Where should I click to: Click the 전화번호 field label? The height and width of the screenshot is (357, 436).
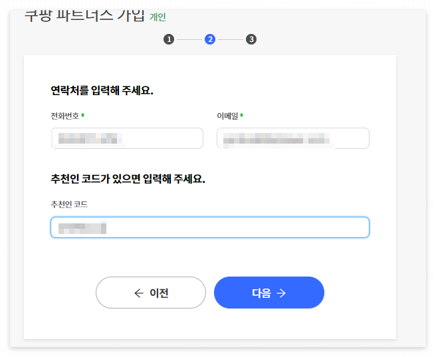coord(65,116)
